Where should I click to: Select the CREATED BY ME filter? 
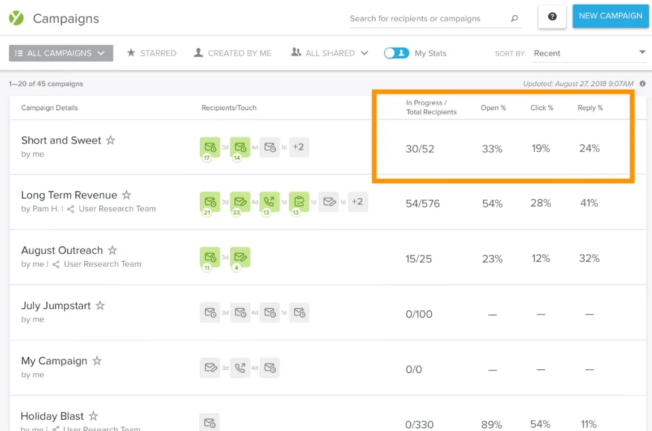[233, 53]
